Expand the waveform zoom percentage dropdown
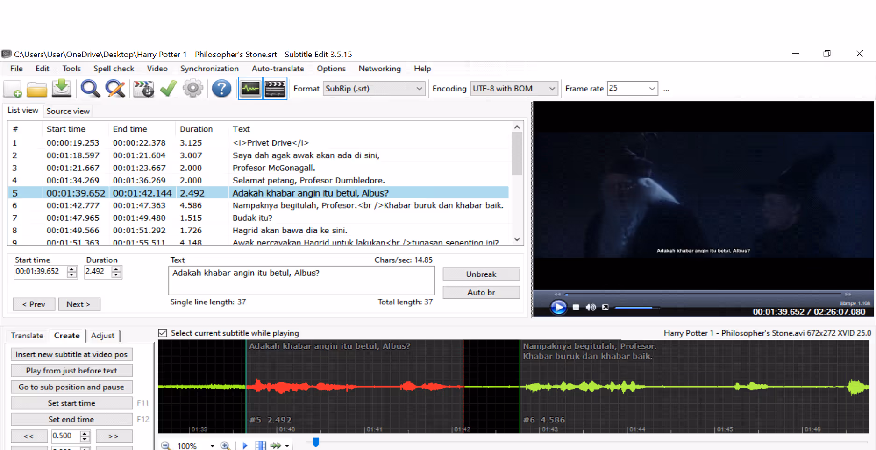The image size is (876, 450). pyautogui.click(x=212, y=445)
